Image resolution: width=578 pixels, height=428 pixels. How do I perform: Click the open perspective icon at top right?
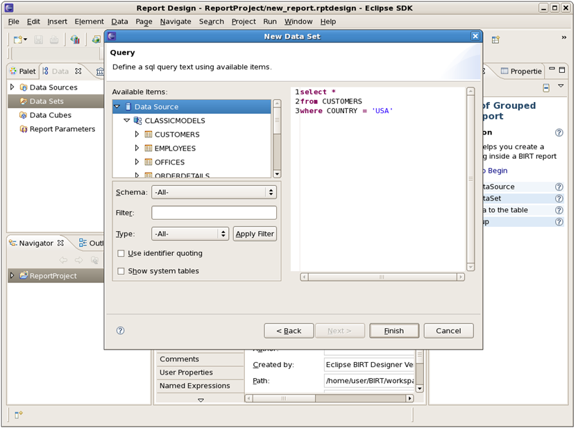click(495, 40)
